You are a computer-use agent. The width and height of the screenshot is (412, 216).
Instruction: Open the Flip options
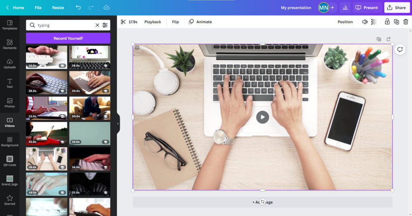[175, 22]
